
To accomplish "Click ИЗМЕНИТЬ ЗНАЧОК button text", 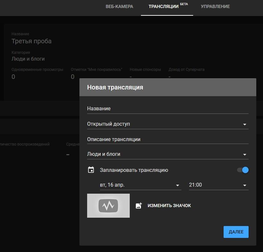I will (169, 206).
